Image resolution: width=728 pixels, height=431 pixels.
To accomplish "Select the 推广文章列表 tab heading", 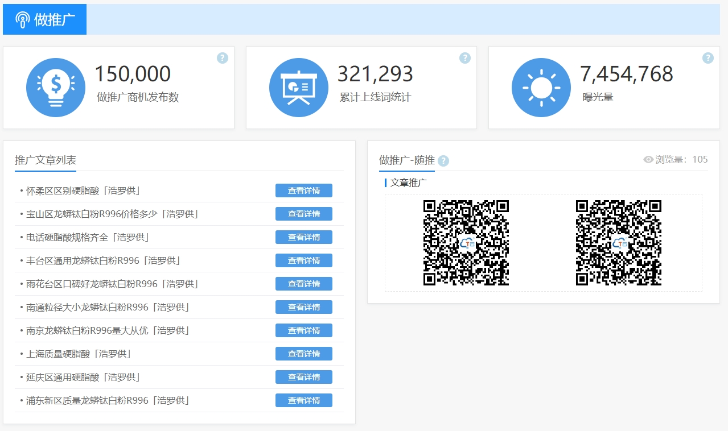I will pos(46,160).
